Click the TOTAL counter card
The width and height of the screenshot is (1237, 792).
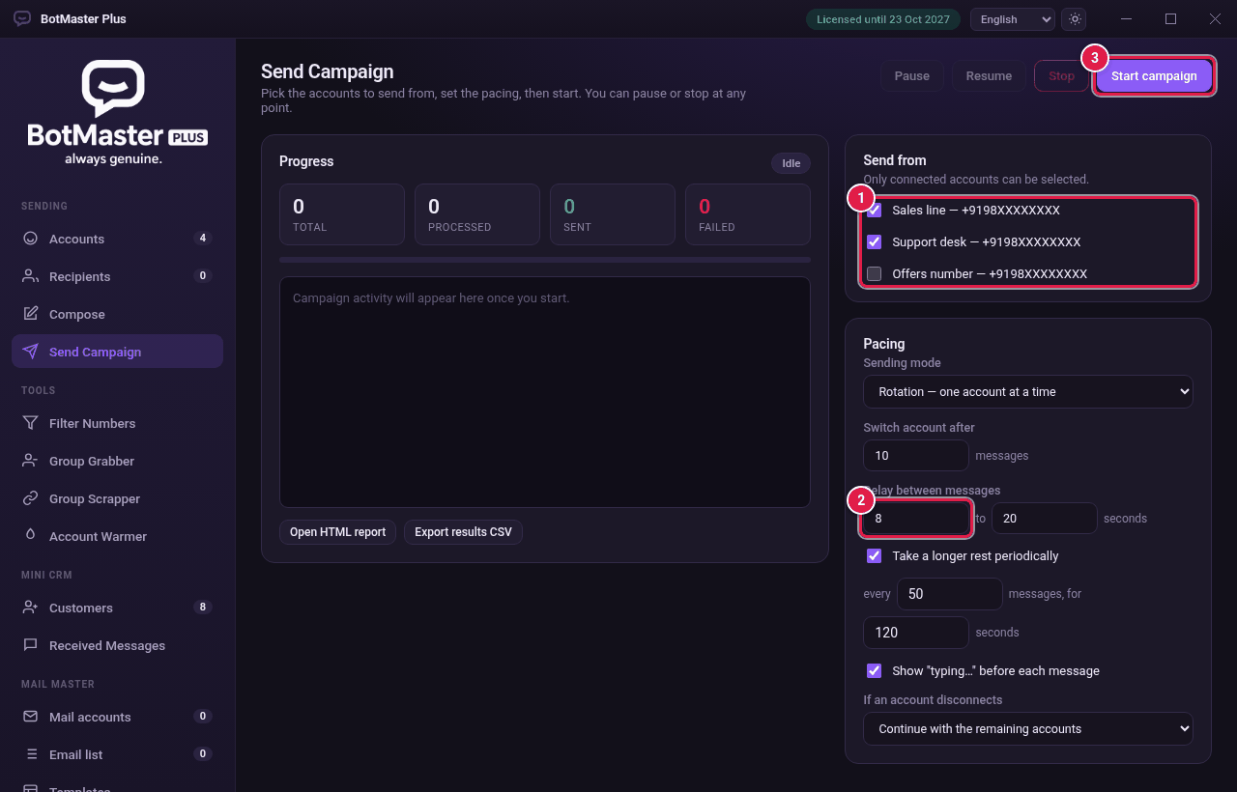click(342, 214)
